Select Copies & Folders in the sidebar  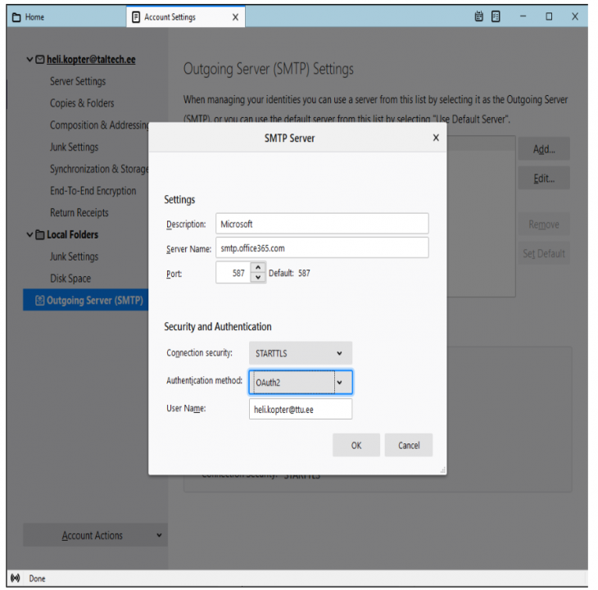tap(82, 103)
